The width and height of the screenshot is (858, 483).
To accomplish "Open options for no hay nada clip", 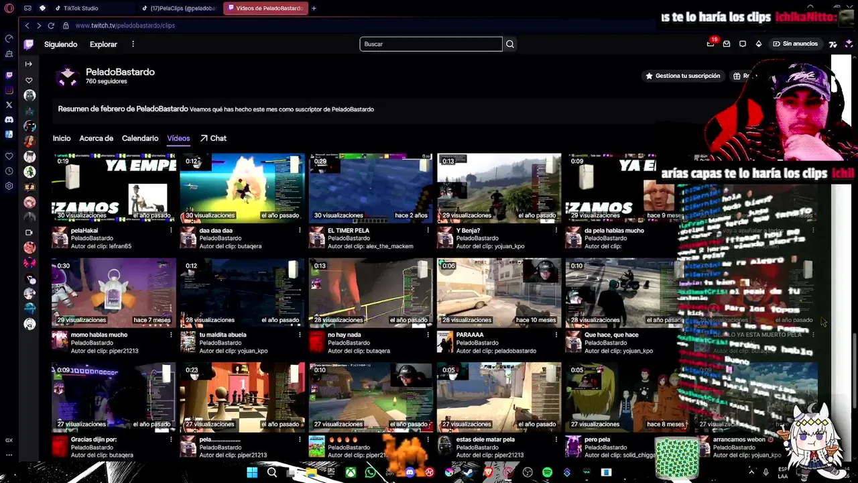I will point(428,335).
